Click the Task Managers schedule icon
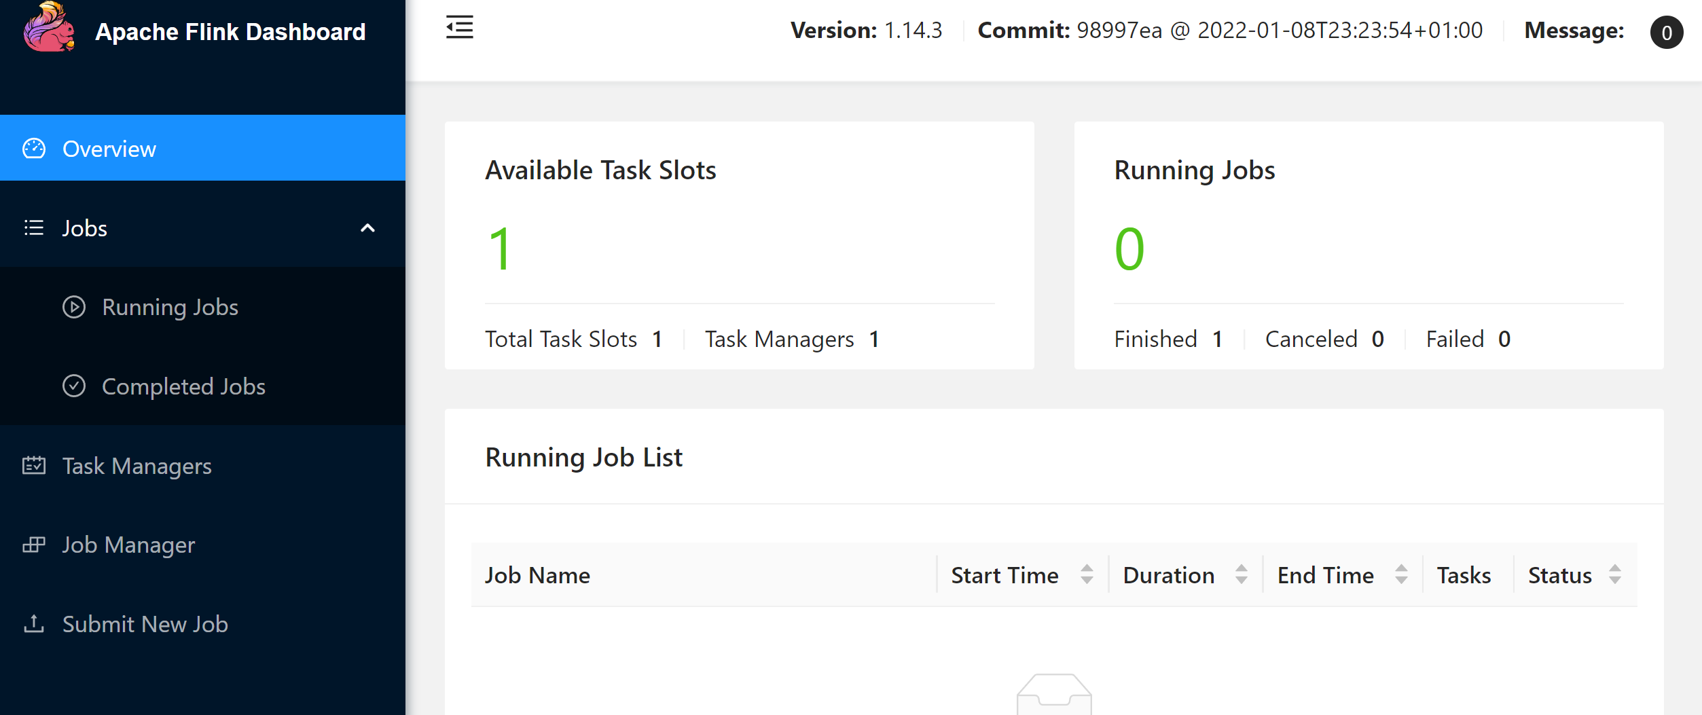 (34, 466)
